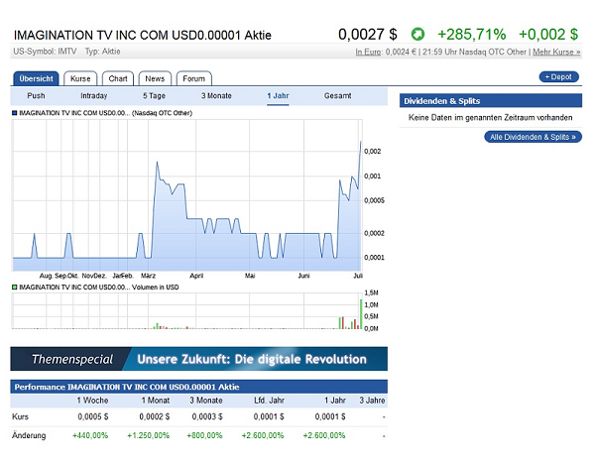
Task: Open the Chart tab
Action: 118,78
